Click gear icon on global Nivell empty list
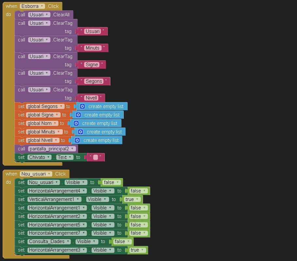This screenshot has height=261, width=297. (77, 140)
